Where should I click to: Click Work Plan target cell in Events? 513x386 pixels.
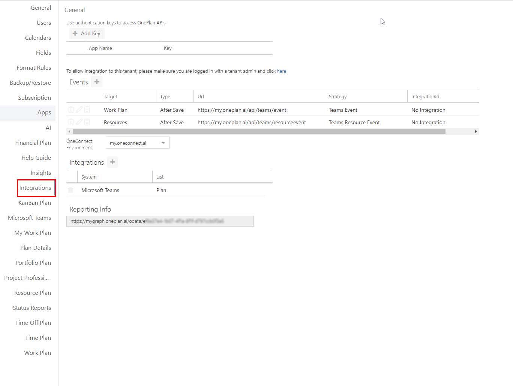tap(115, 110)
